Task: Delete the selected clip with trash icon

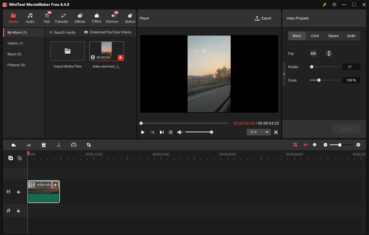Action: click(44, 145)
